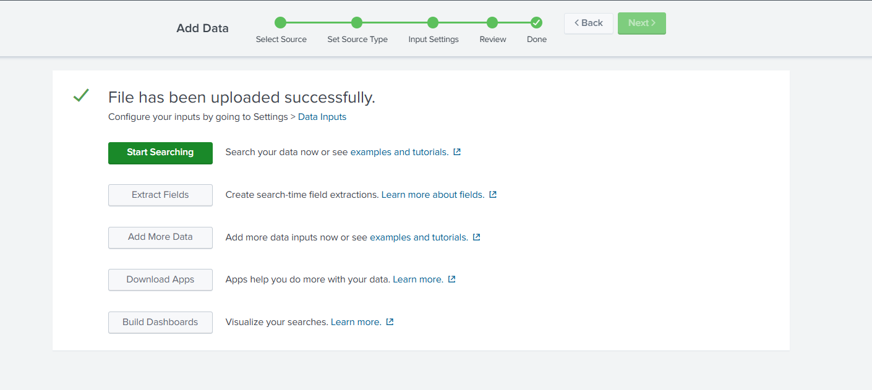
Task: Open examples and tutorials link beside Start Searching
Action: click(400, 152)
